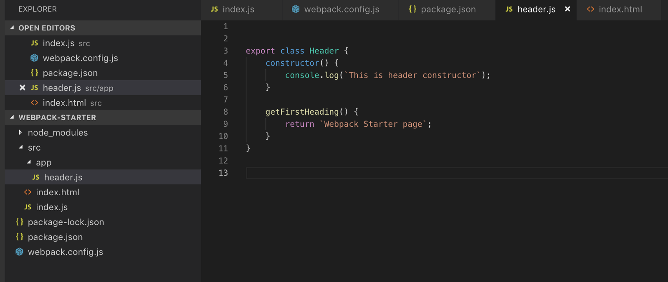Click the JS icon beside index.js in Open Editors
The width and height of the screenshot is (668, 282).
point(34,43)
